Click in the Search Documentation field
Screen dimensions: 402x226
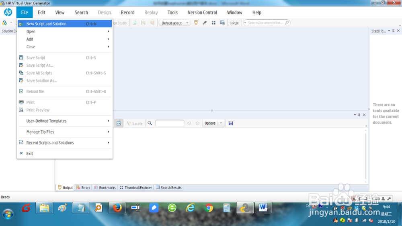(267, 23)
